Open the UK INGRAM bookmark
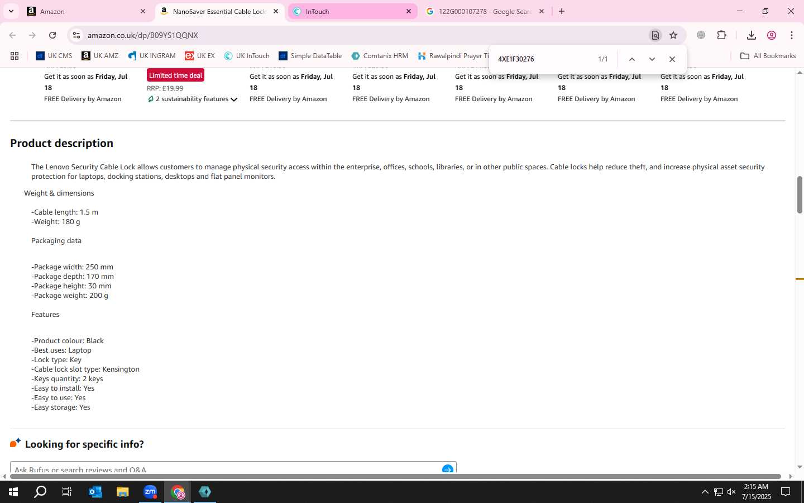The height and width of the screenshot is (503, 804). pyautogui.click(x=151, y=56)
